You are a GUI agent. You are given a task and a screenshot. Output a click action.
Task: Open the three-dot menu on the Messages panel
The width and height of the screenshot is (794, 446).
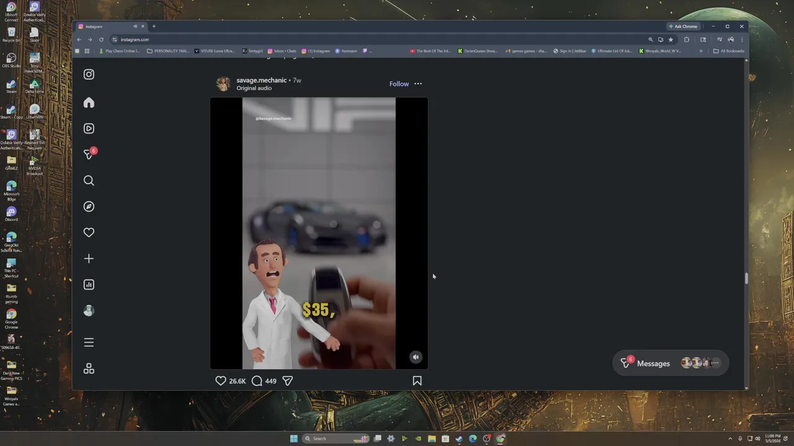point(715,364)
